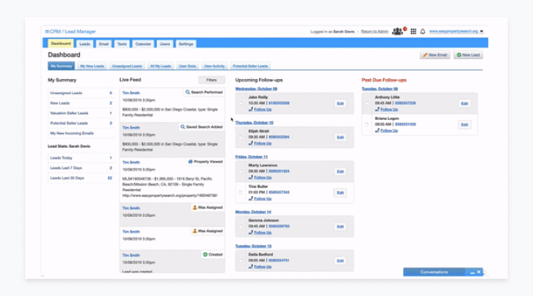Viewport: 533px width, 296px height.
Task: Click the notification bell icon
Action: 423,32
